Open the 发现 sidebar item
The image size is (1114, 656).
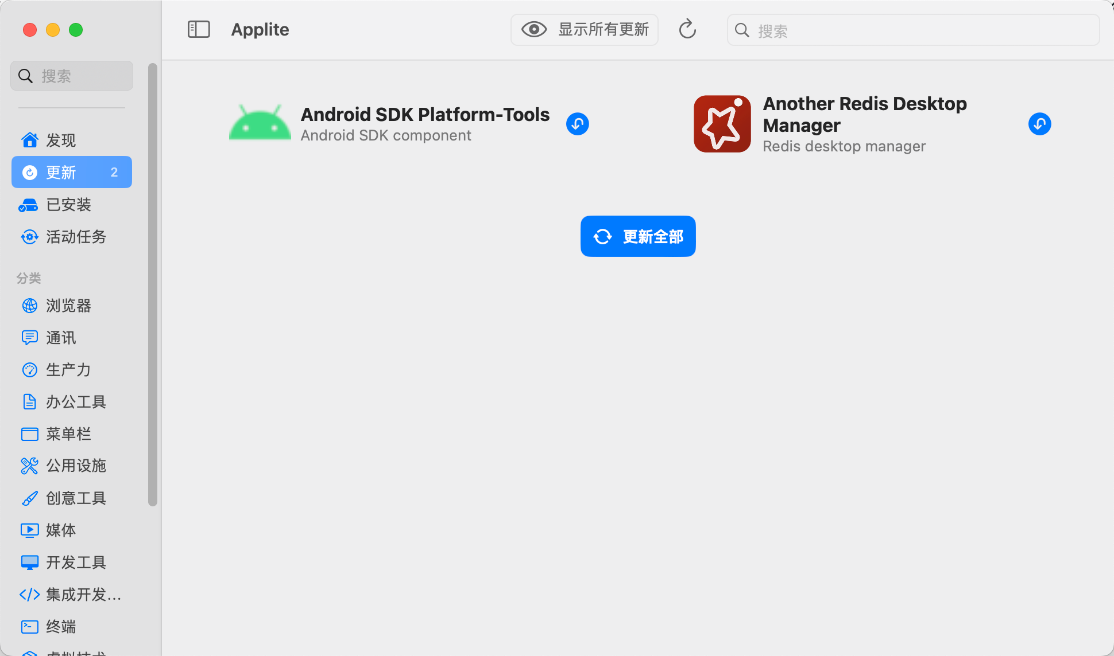(72, 140)
